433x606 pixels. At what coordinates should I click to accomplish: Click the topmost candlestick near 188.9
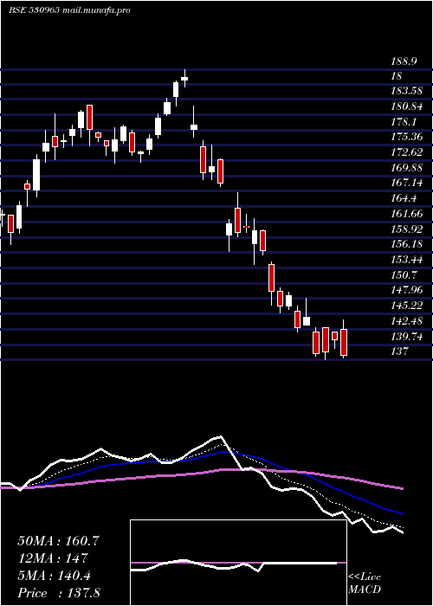(x=184, y=79)
